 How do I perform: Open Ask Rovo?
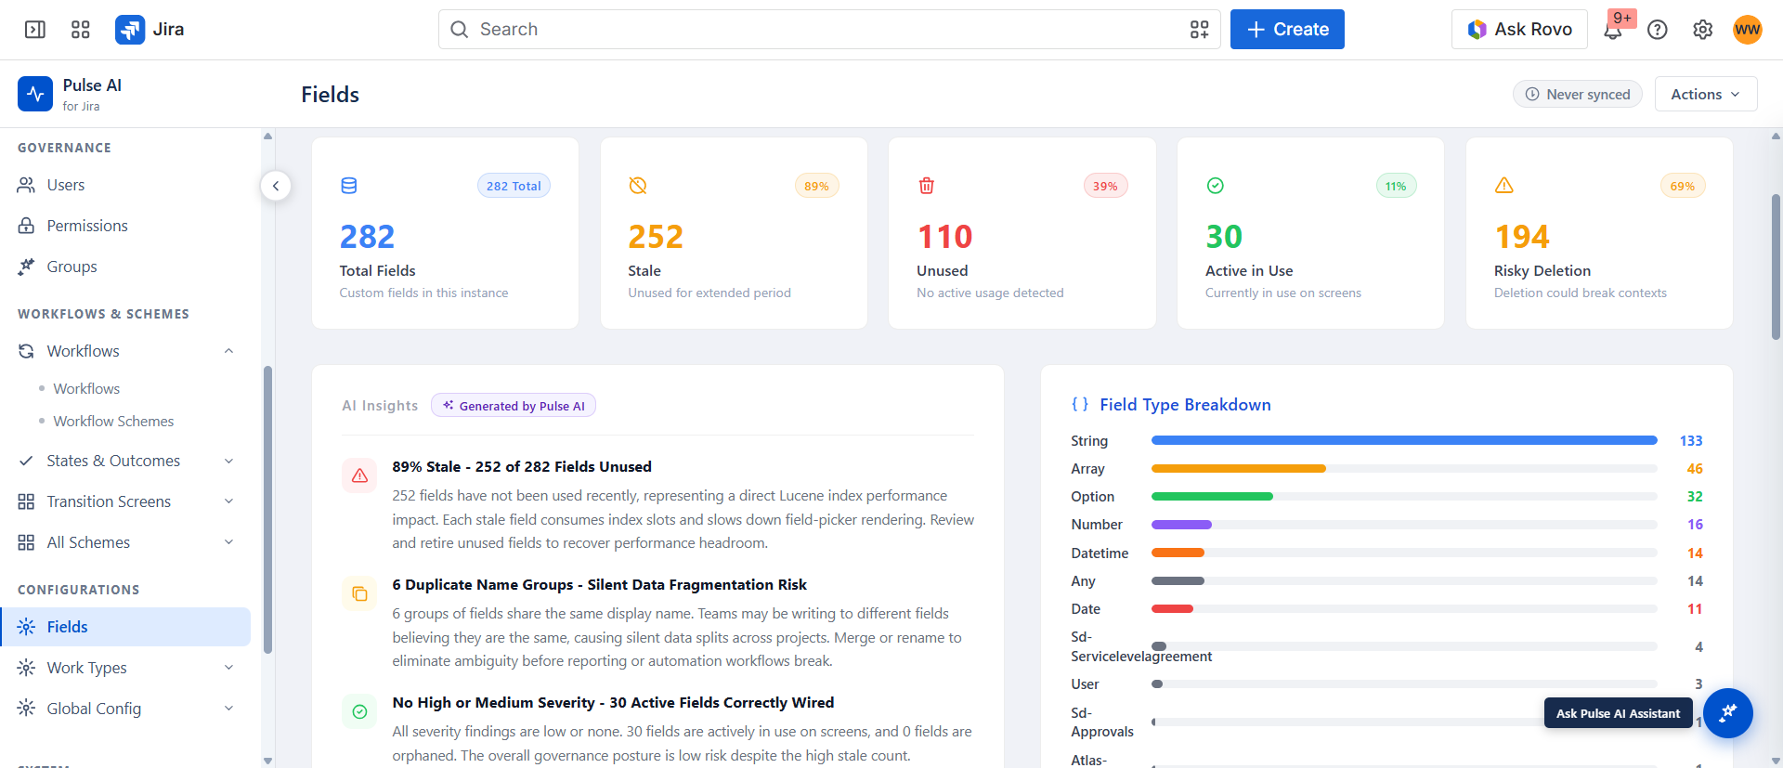[1519, 30]
